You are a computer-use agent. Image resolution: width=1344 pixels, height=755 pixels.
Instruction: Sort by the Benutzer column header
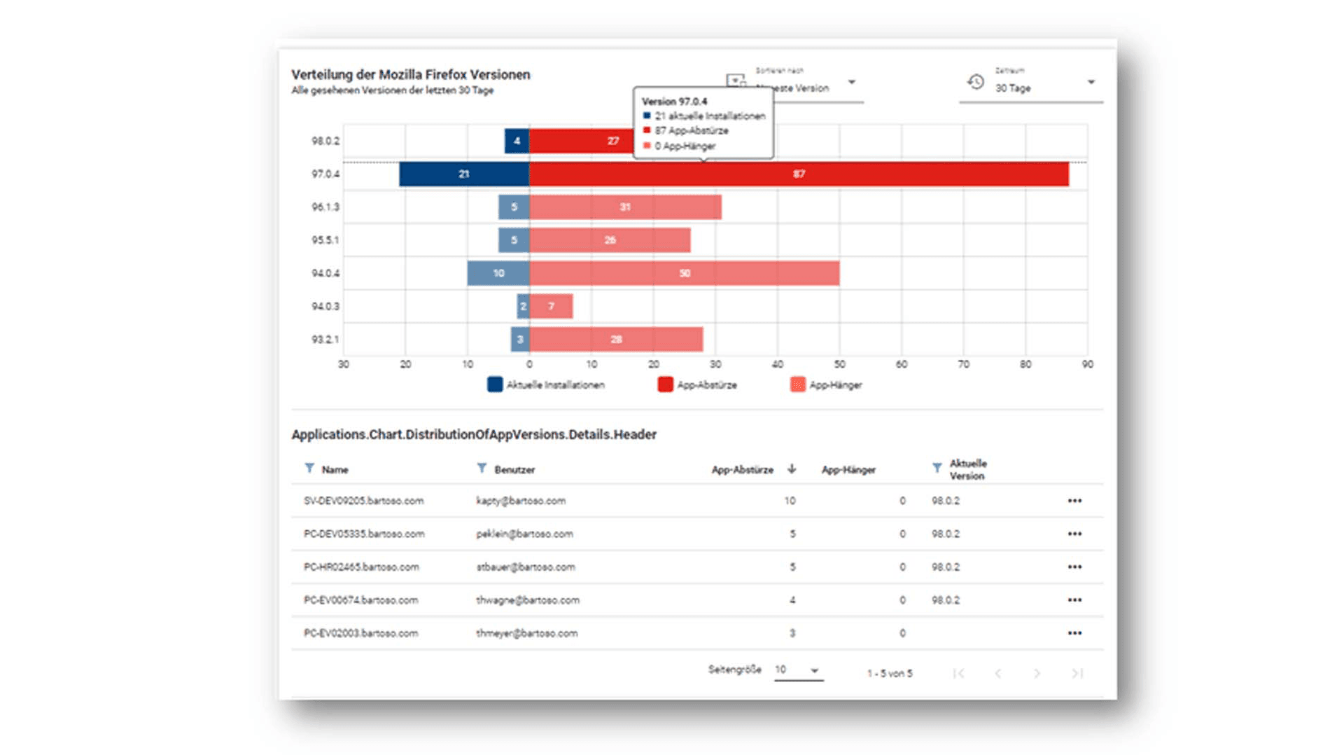tap(514, 469)
